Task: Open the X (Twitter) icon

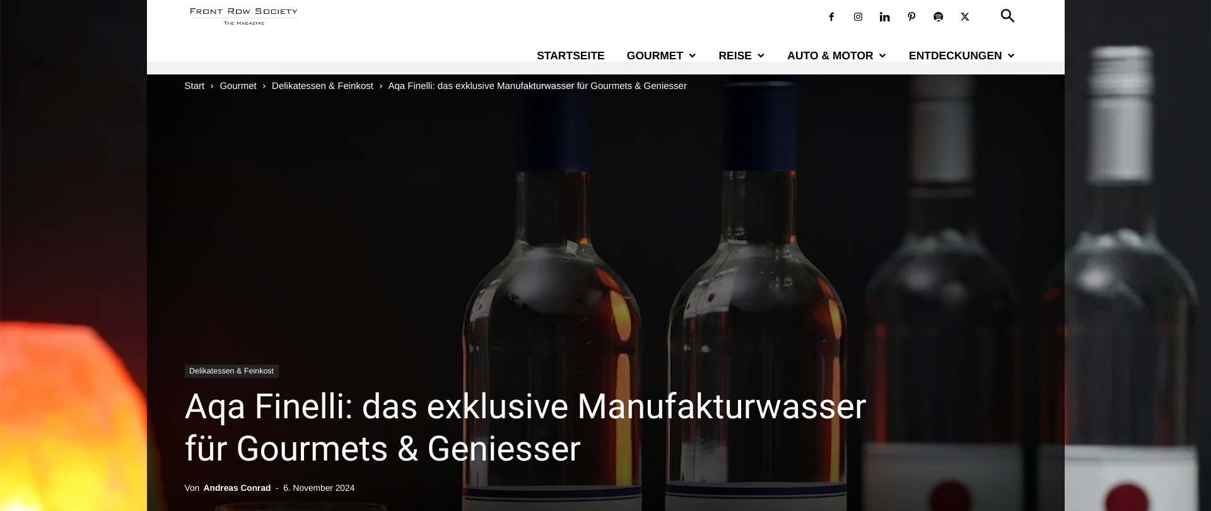Action: [x=965, y=17]
